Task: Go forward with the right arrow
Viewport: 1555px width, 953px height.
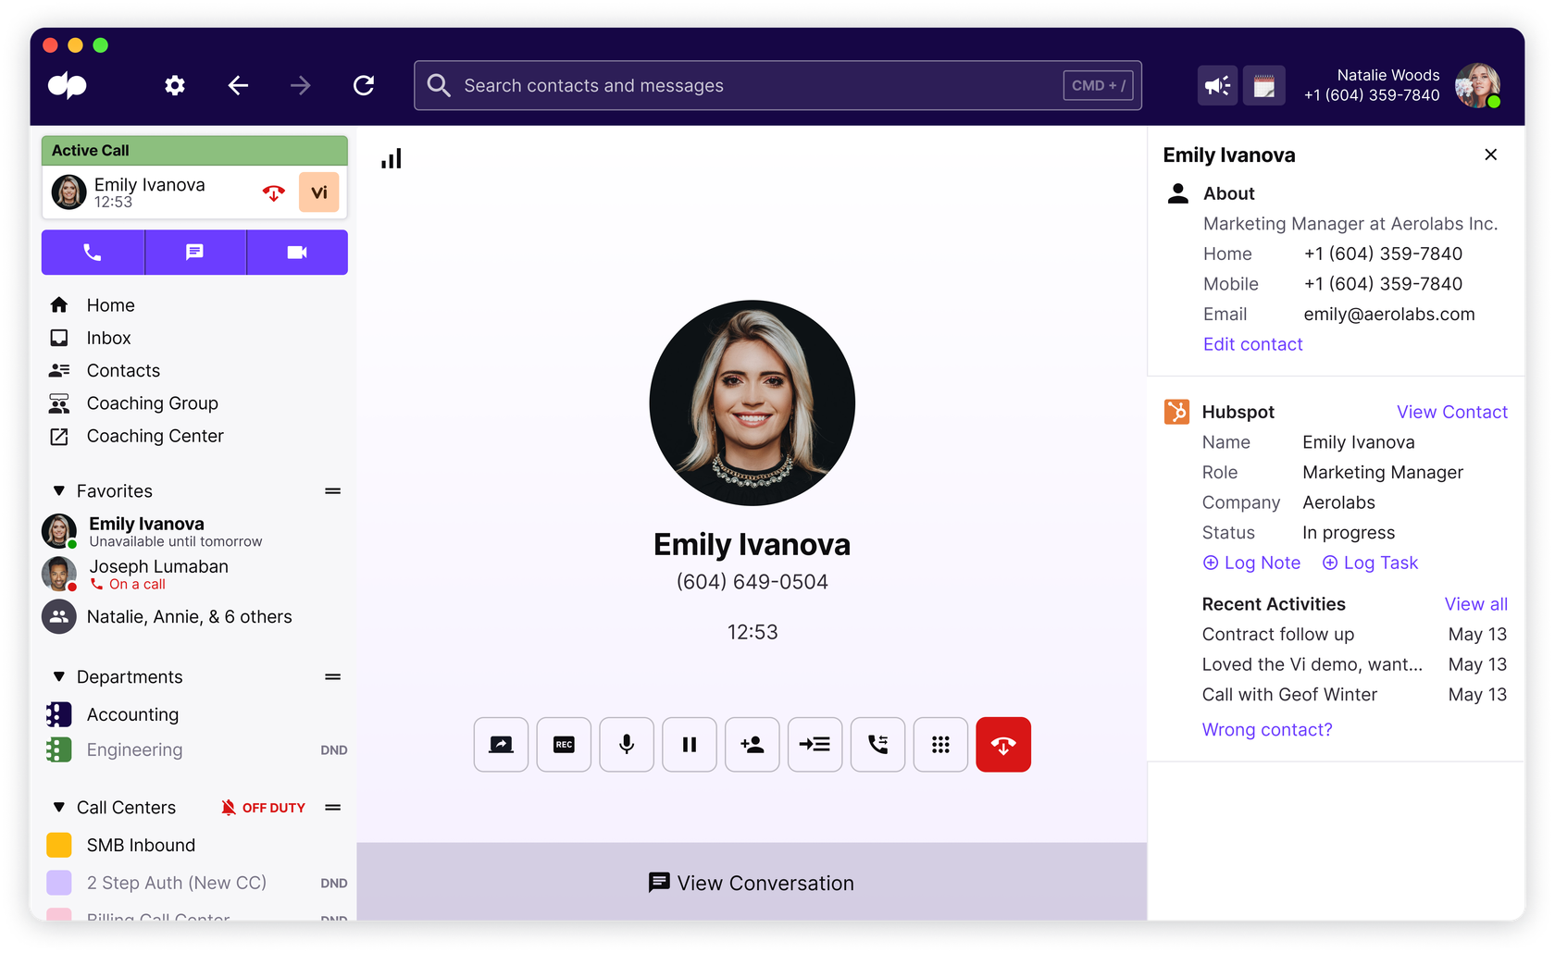Action: point(300,85)
